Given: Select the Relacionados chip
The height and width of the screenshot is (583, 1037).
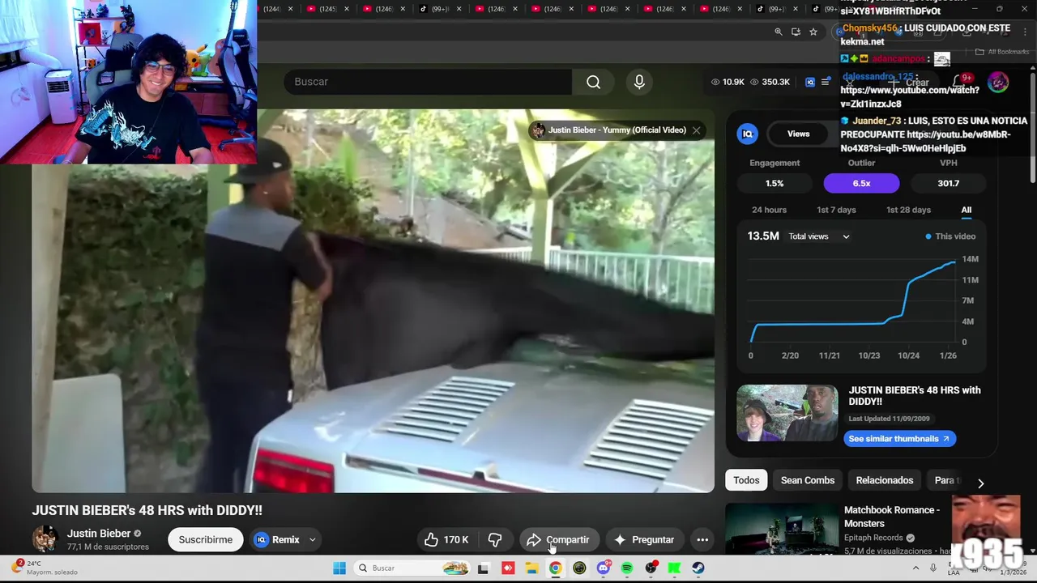Looking at the screenshot, I should click(x=885, y=480).
